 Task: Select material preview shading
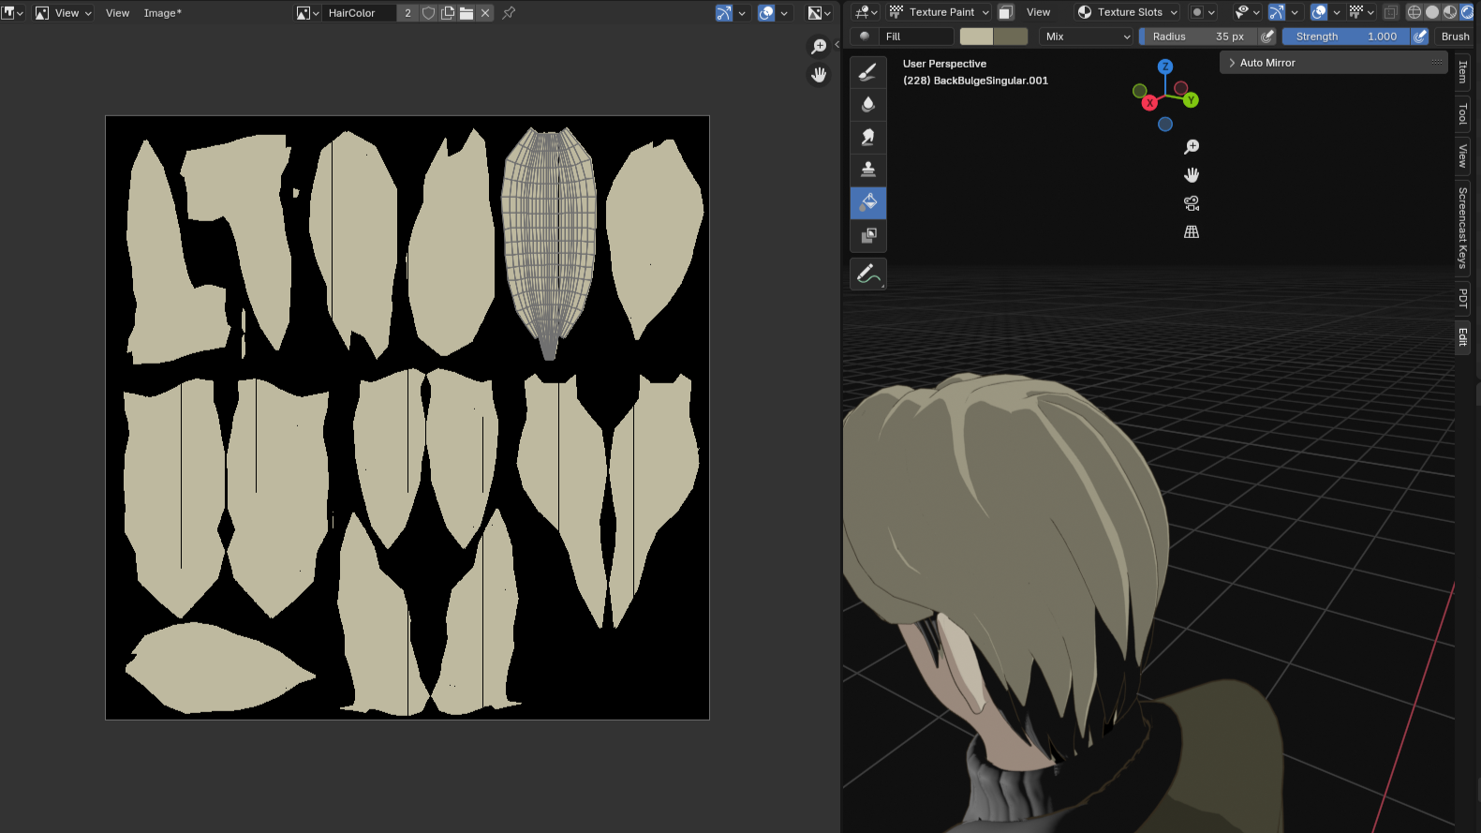pos(1450,12)
